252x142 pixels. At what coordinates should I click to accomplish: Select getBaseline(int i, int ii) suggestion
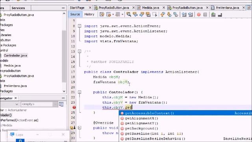tap(185, 133)
